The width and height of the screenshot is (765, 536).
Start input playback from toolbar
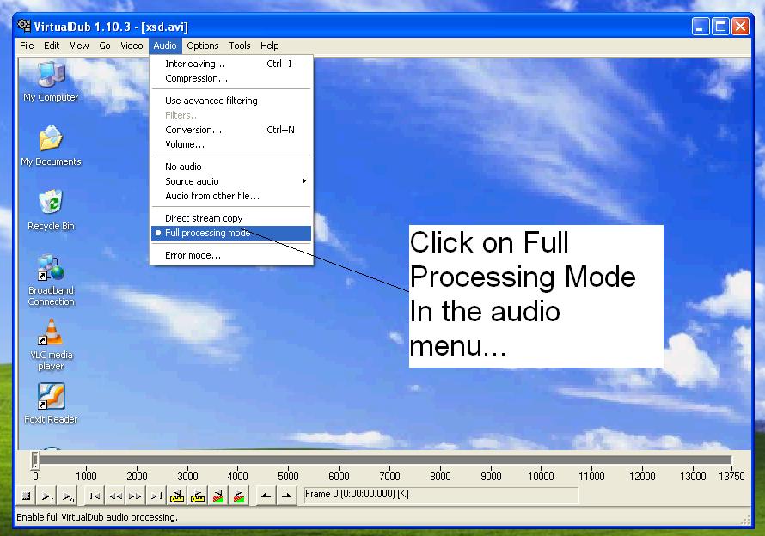(47, 496)
